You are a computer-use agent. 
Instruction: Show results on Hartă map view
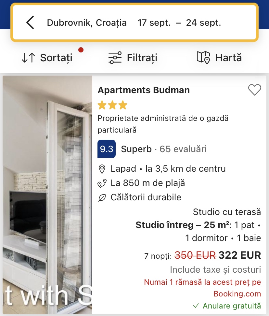228,58
